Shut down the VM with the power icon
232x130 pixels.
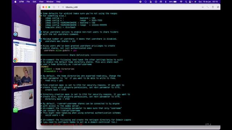[54, 7]
